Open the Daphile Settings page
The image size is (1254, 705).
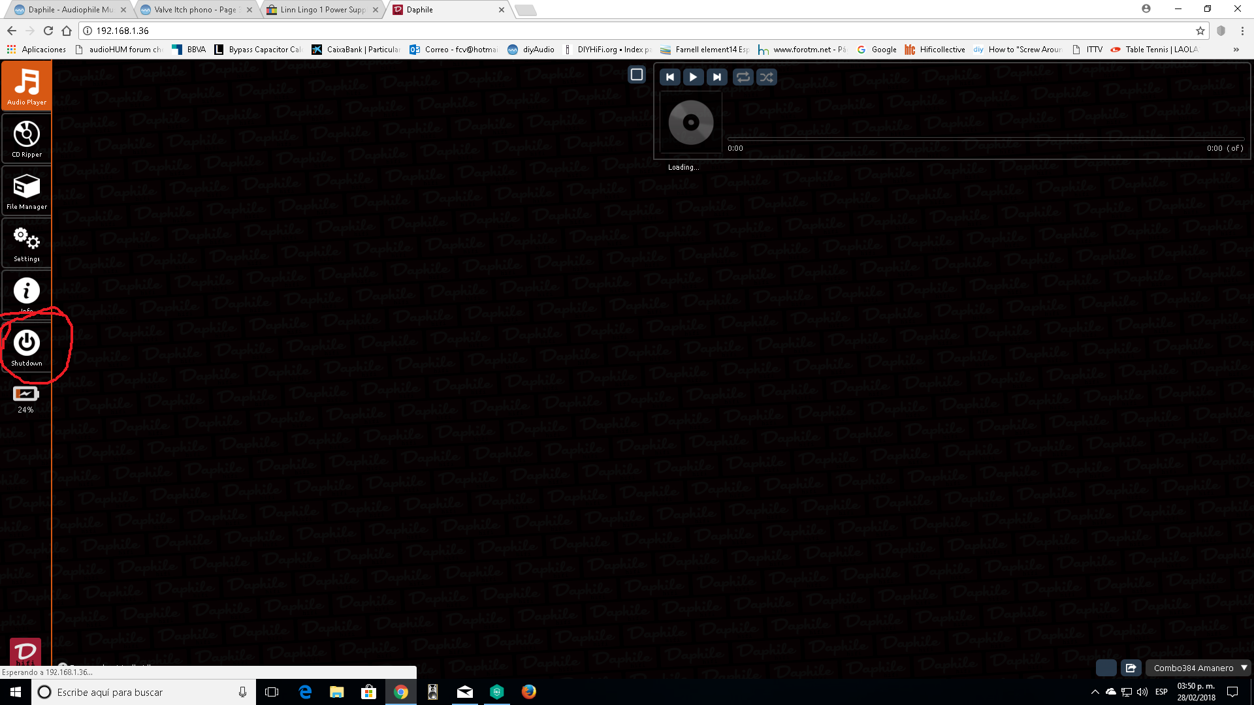[27, 242]
